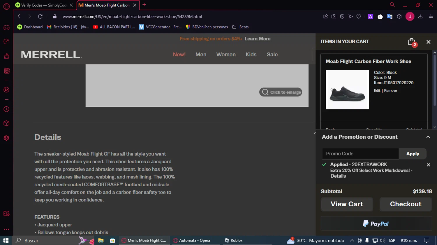Image resolution: width=437 pixels, height=245 pixels.
Task: Click the site security padlock icon
Action: (55, 17)
